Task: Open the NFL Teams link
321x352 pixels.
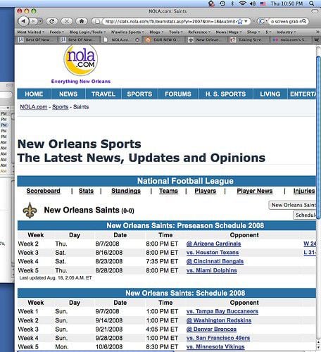Action: (x=168, y=191)
